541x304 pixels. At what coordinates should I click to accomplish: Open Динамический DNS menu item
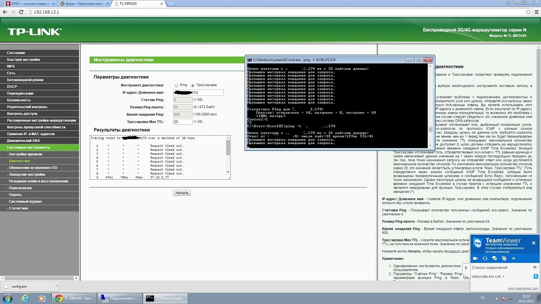click(40, 141)
